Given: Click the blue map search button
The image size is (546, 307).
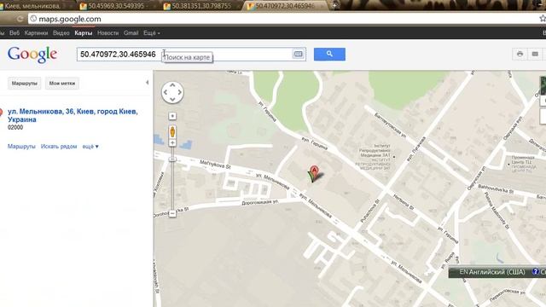Looking at the screenshot, I should [x=329, y=55].
